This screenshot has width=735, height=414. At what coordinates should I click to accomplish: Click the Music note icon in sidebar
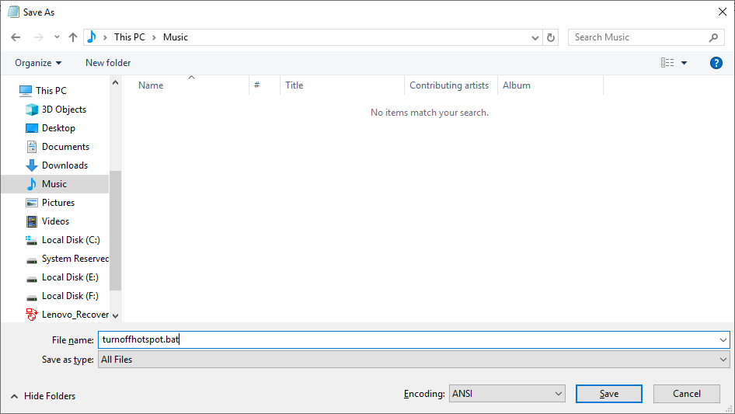32,184
